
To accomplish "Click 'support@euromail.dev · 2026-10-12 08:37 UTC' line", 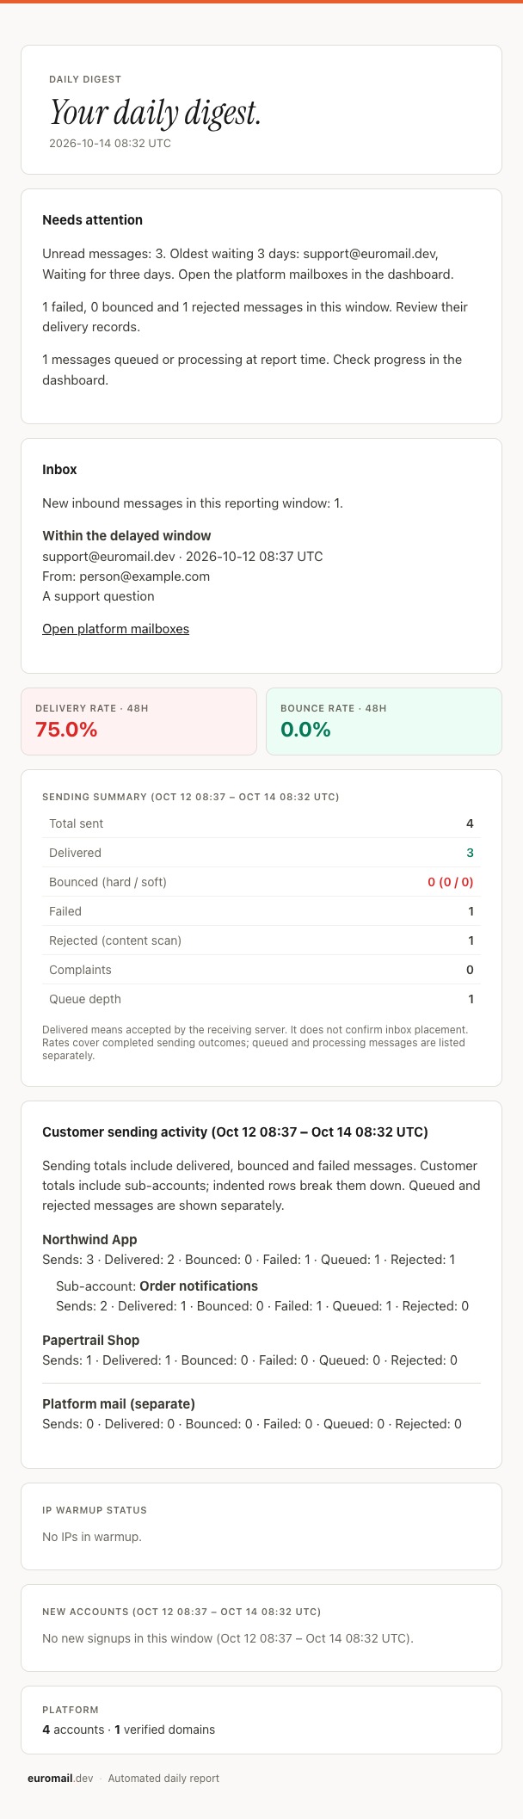I will click(x=182, y=557).
